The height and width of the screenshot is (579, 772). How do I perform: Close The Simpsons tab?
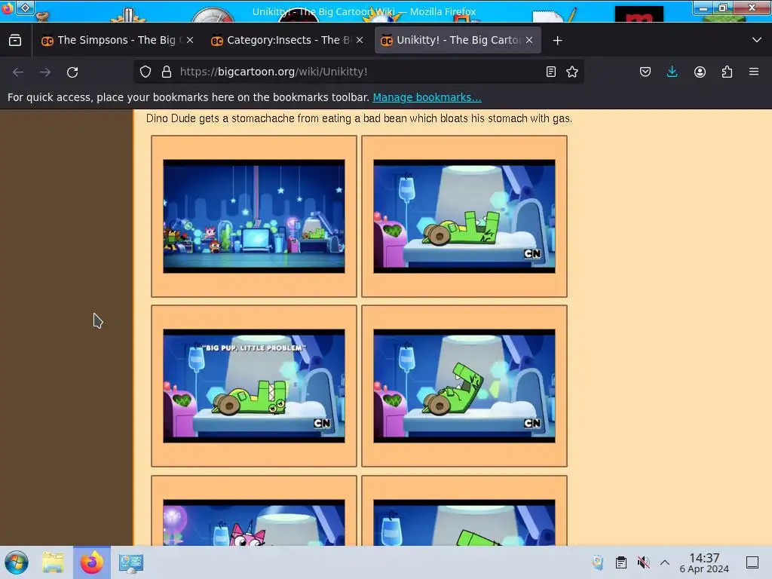point(190,41)
